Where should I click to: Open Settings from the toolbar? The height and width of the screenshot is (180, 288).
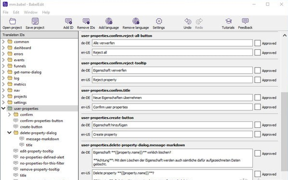pyautogui.click(x=159, y=24)
